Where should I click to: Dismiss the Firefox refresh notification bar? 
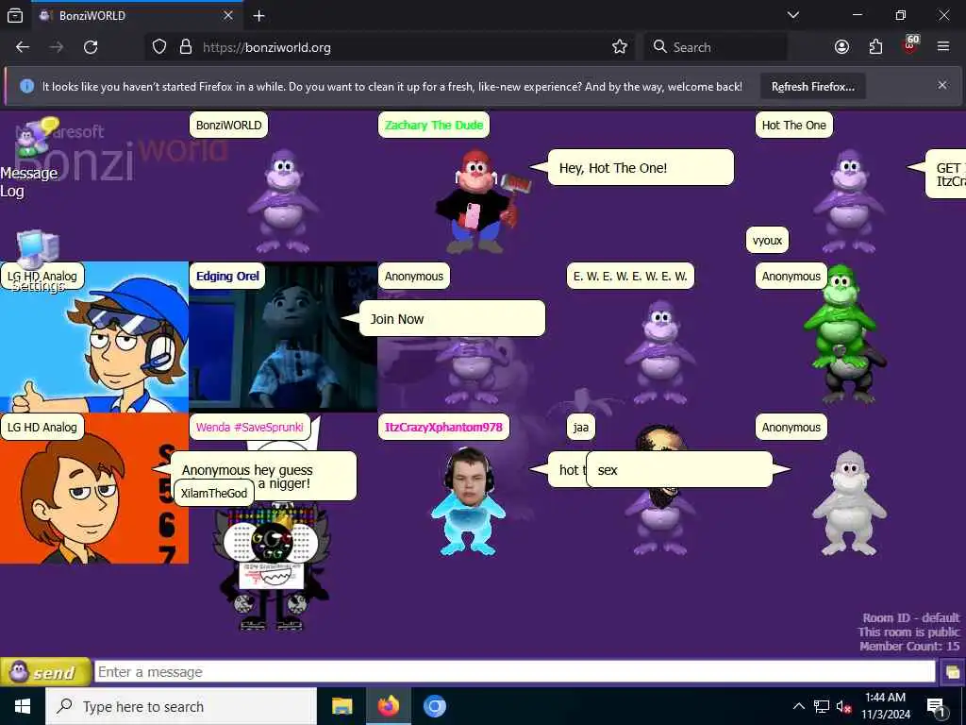pos(942,85)
